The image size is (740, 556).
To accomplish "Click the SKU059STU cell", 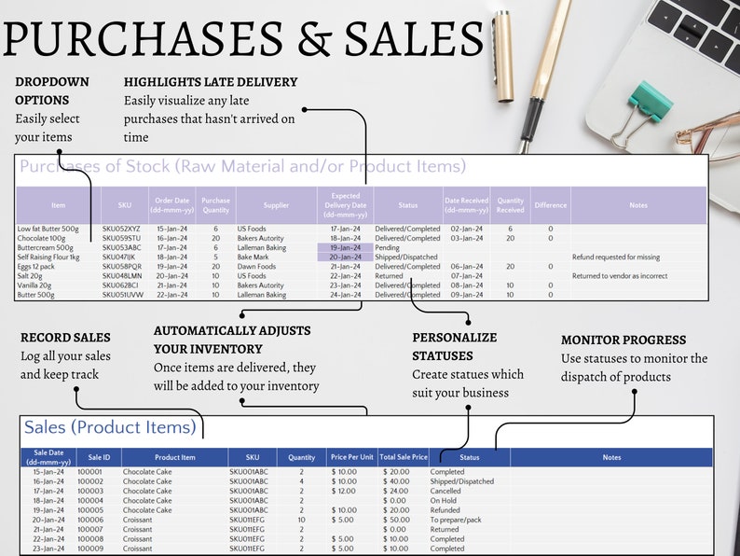I will pyautogui.click(x=121, y=238).
